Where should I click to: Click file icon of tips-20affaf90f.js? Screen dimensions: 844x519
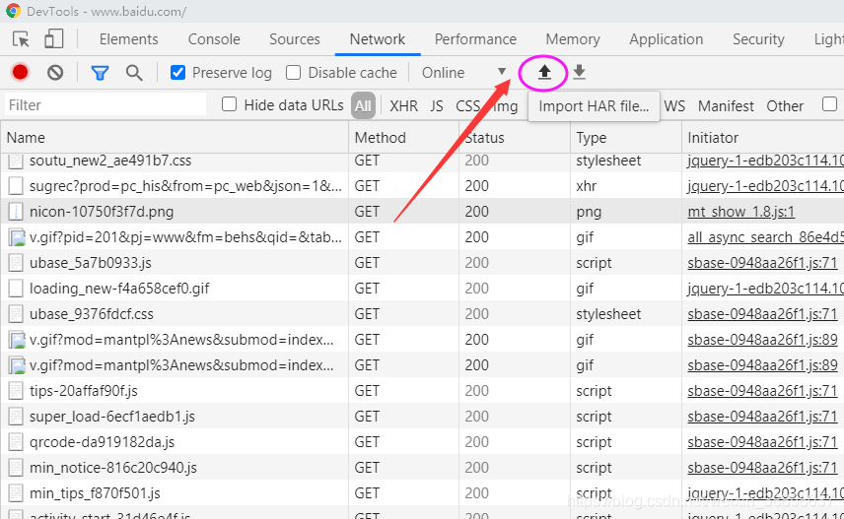[16, 391]
